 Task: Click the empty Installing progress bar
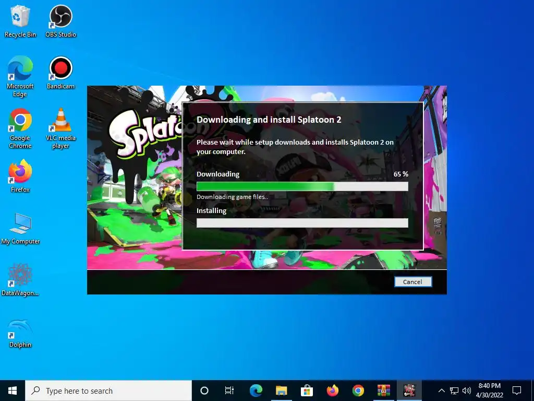302,223
